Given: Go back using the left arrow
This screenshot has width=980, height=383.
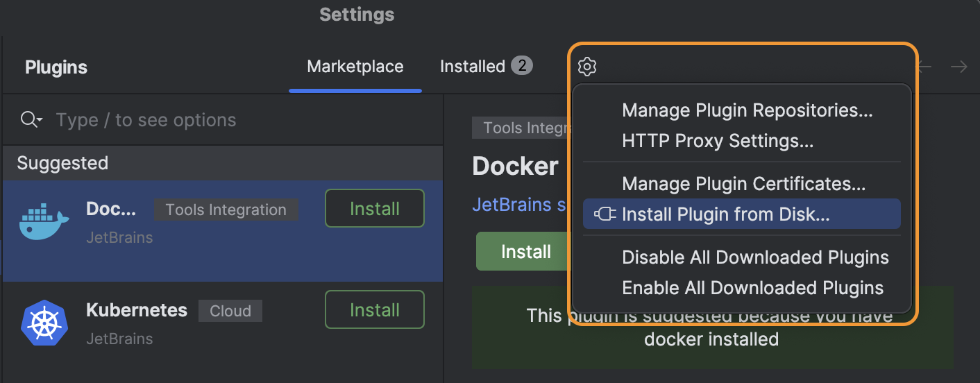Looking at the screenshot, I should point(924,67).
